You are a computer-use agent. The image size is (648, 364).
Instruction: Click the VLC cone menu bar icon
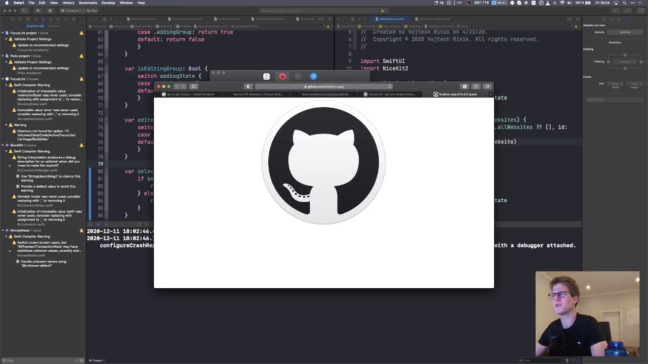[x=547, y=3]
